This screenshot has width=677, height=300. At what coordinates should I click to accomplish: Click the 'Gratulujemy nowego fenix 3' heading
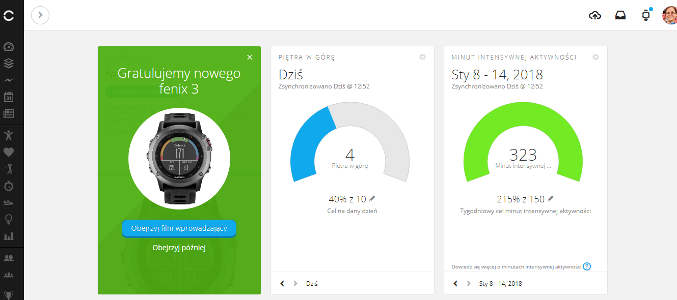pos(179,81)
